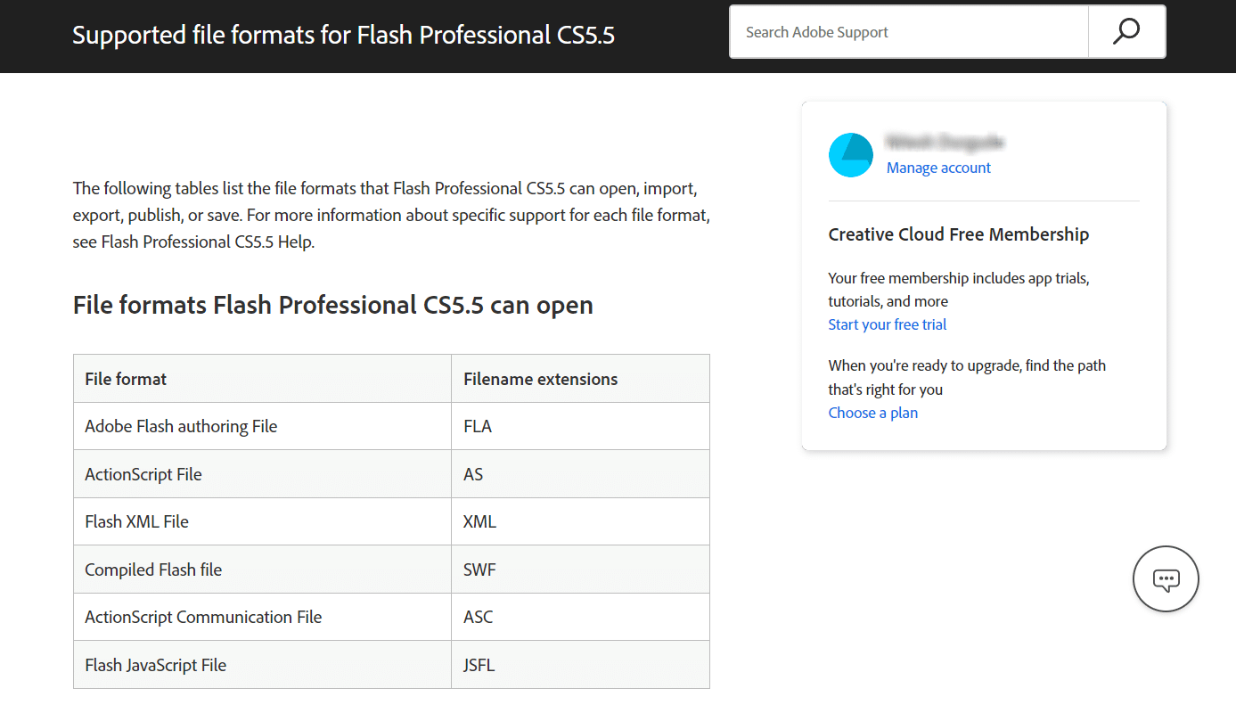Select the Flash JavaScript File cell
1236x705 pixels.
point(262,665)
